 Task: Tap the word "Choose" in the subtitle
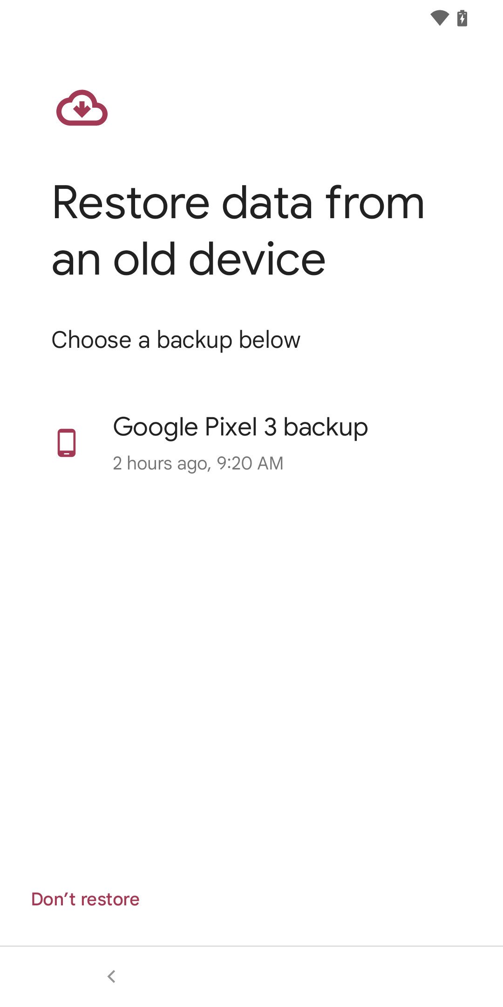pyautogui.click(x=91, y=340)
